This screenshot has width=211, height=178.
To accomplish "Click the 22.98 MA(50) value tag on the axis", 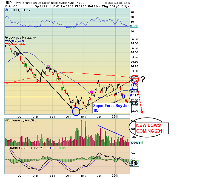I will coord(134,91).
